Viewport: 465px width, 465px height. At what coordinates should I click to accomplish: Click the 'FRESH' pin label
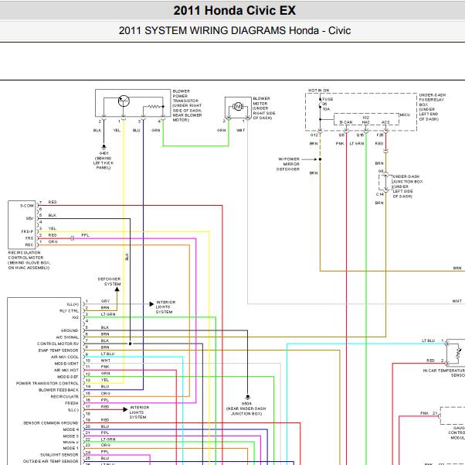[x=72, y=403]
